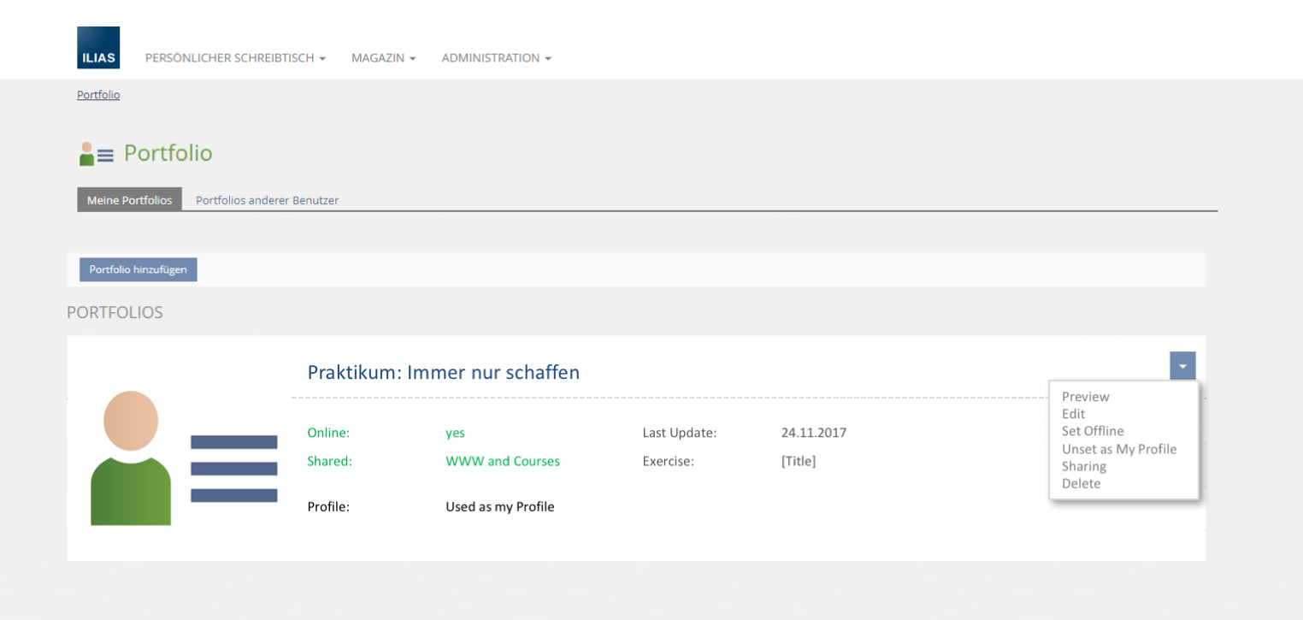This screenshot has height=620, width=1303.
Task: Open 'Praktikum: Immer nur schaffen' portfolio
Action: click(x=443, y=373)
